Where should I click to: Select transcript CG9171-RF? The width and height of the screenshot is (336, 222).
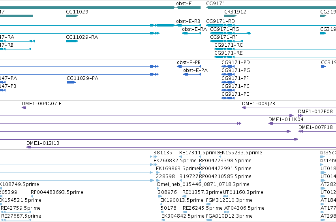click(x=227, y=41)
